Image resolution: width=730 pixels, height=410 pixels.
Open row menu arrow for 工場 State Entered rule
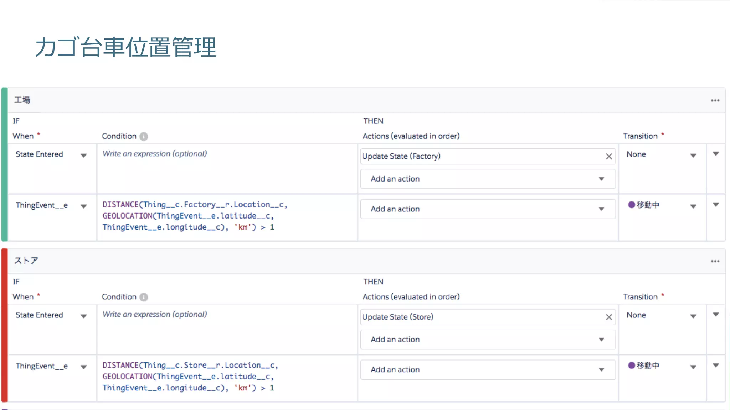(716, 154)
